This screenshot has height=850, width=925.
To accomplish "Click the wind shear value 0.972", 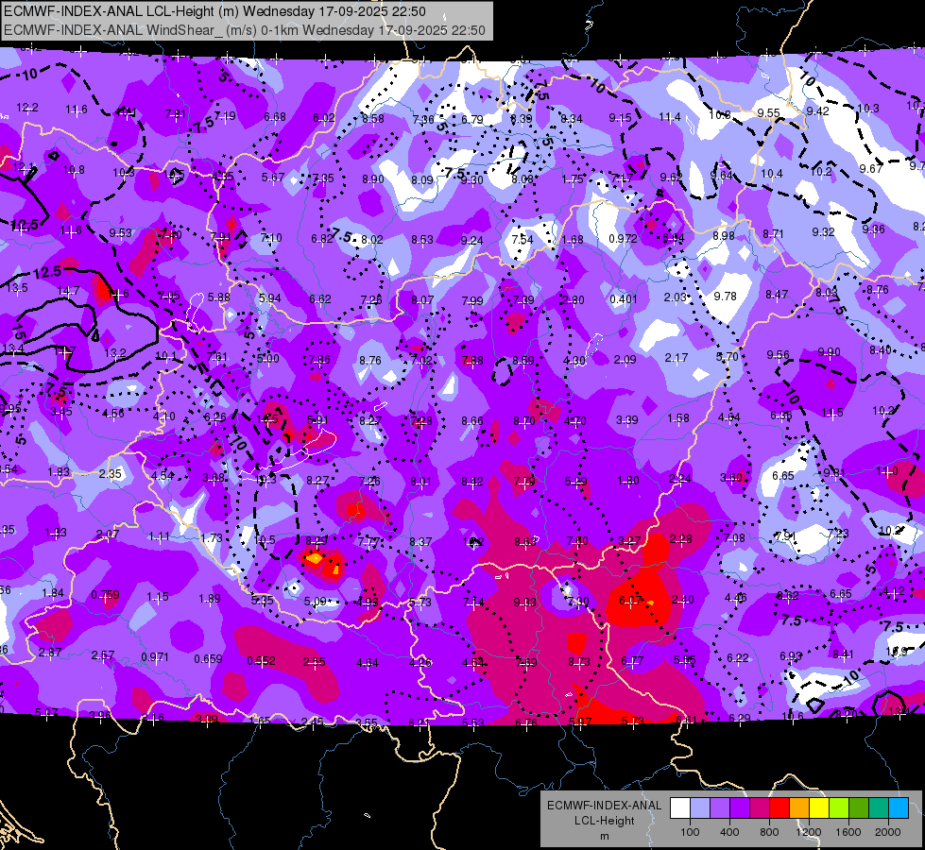I will 623,238.
